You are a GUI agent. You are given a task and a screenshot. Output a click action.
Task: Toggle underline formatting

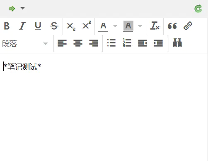click(38, 26)
